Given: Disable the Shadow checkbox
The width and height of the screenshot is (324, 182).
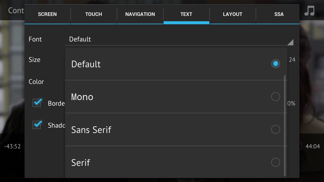Looking at the screenshot, I should 37,125.
